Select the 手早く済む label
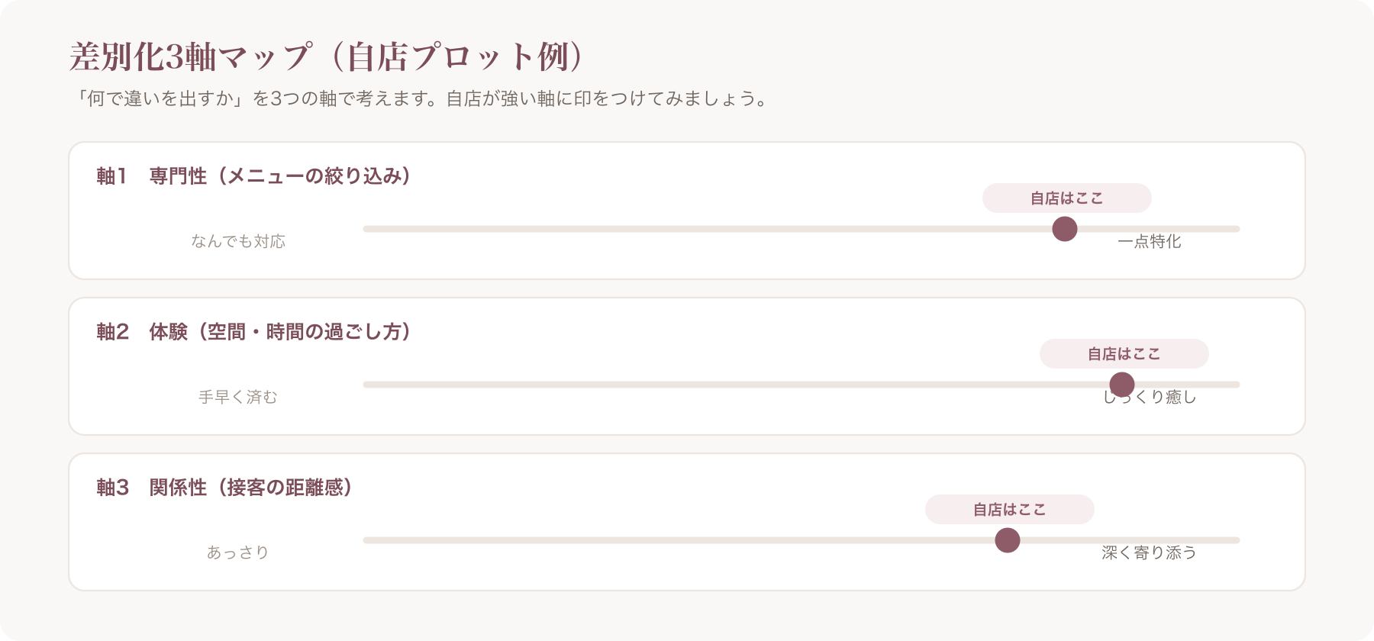This screenshot has width=1374, height=641. [238, 397]
